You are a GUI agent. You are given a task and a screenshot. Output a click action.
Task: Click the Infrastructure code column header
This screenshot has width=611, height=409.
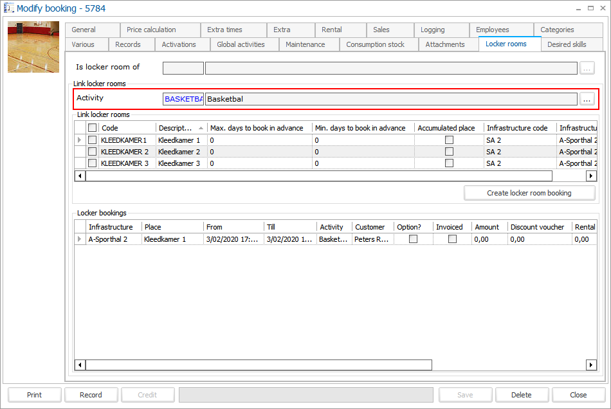coord(516,128)
